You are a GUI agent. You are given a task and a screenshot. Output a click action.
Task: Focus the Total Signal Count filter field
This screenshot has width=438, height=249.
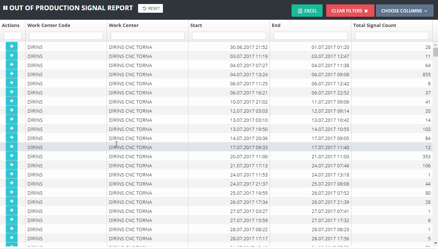click(392, 36)
